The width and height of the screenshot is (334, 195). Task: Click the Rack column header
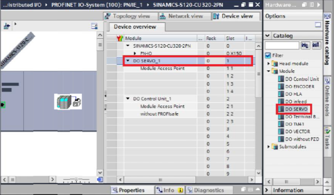point(214,38)
